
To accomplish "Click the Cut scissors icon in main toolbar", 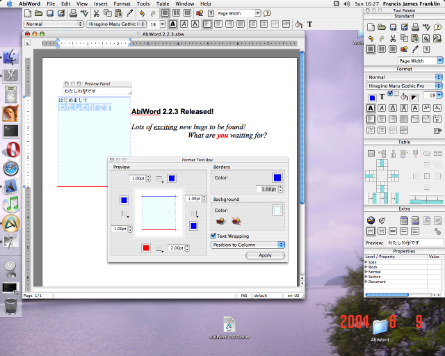I will coord(96,13).
